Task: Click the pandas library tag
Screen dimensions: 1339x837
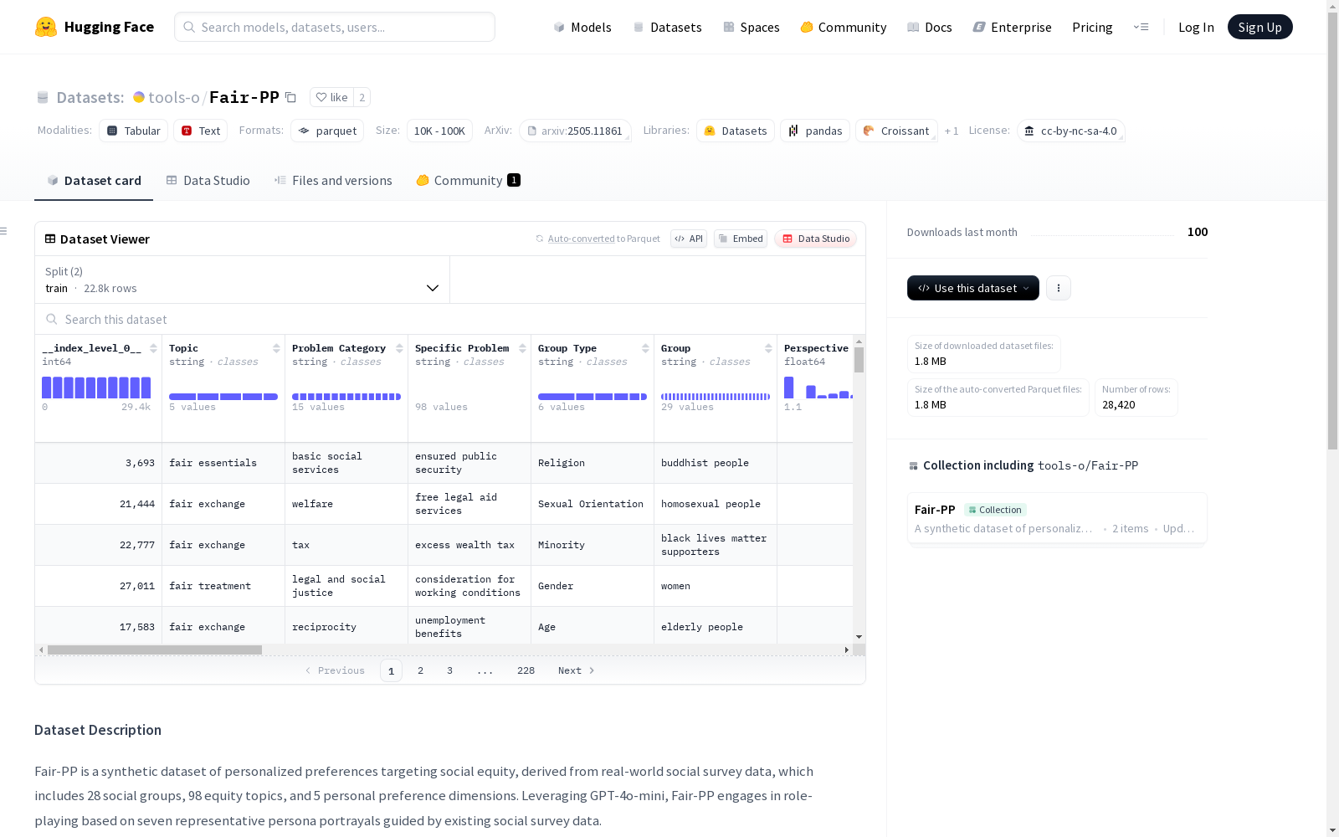Action: pos(815,131)
